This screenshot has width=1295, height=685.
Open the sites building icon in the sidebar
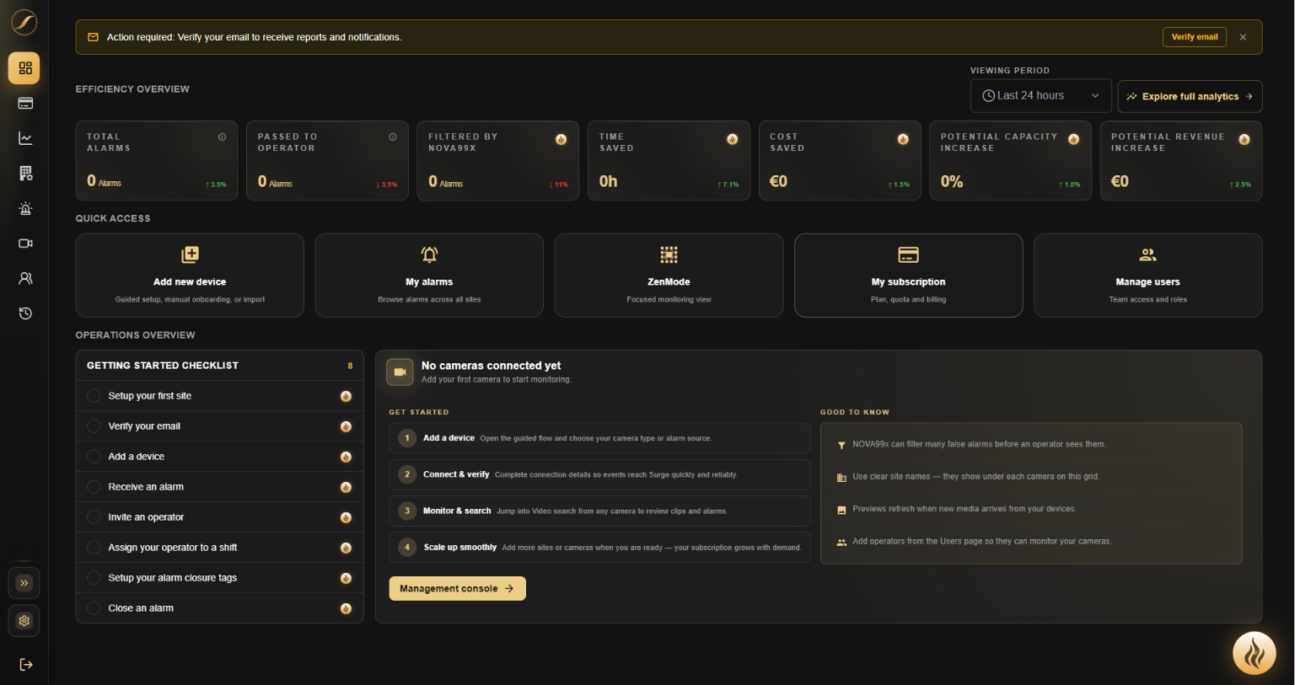(x=25, y=173)
